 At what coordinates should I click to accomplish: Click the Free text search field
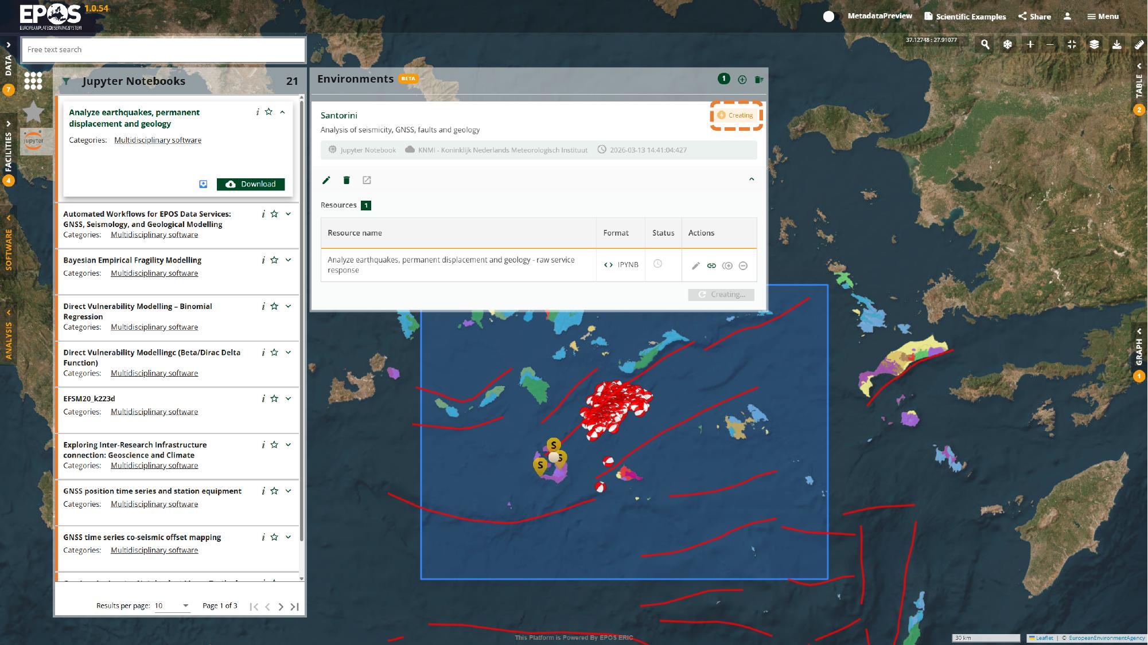pyautogui.click(x=163, y=50)
